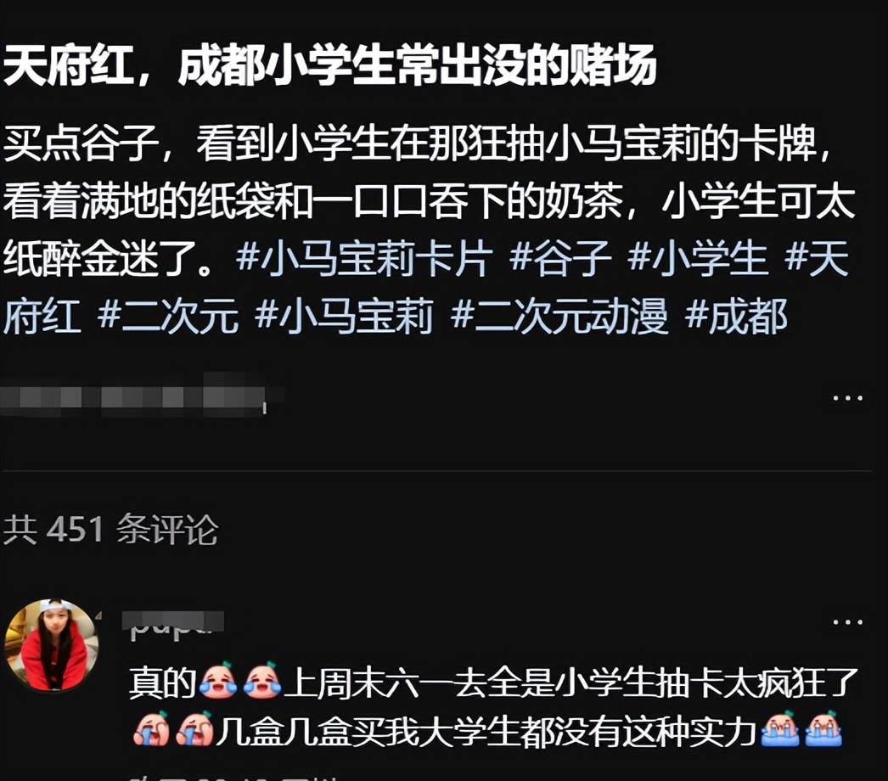Open the post's three-dot options menu
888x781 pixels.
click(847, 398)
